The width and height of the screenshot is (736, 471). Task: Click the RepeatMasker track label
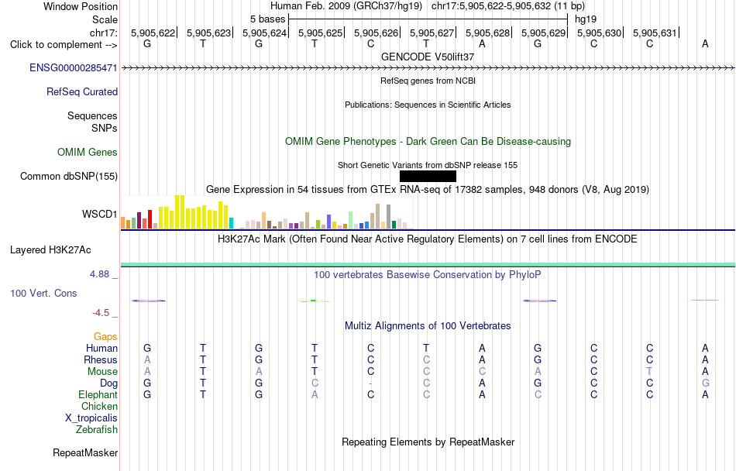[x=85, y=452]
